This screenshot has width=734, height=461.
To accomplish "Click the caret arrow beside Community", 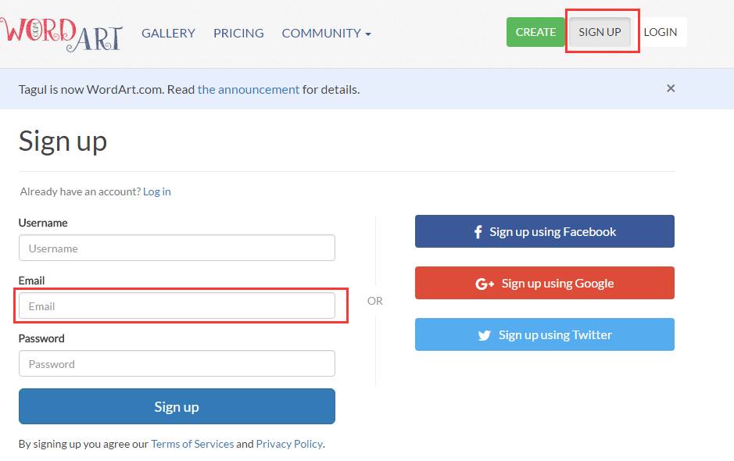I will pos(368,34).
